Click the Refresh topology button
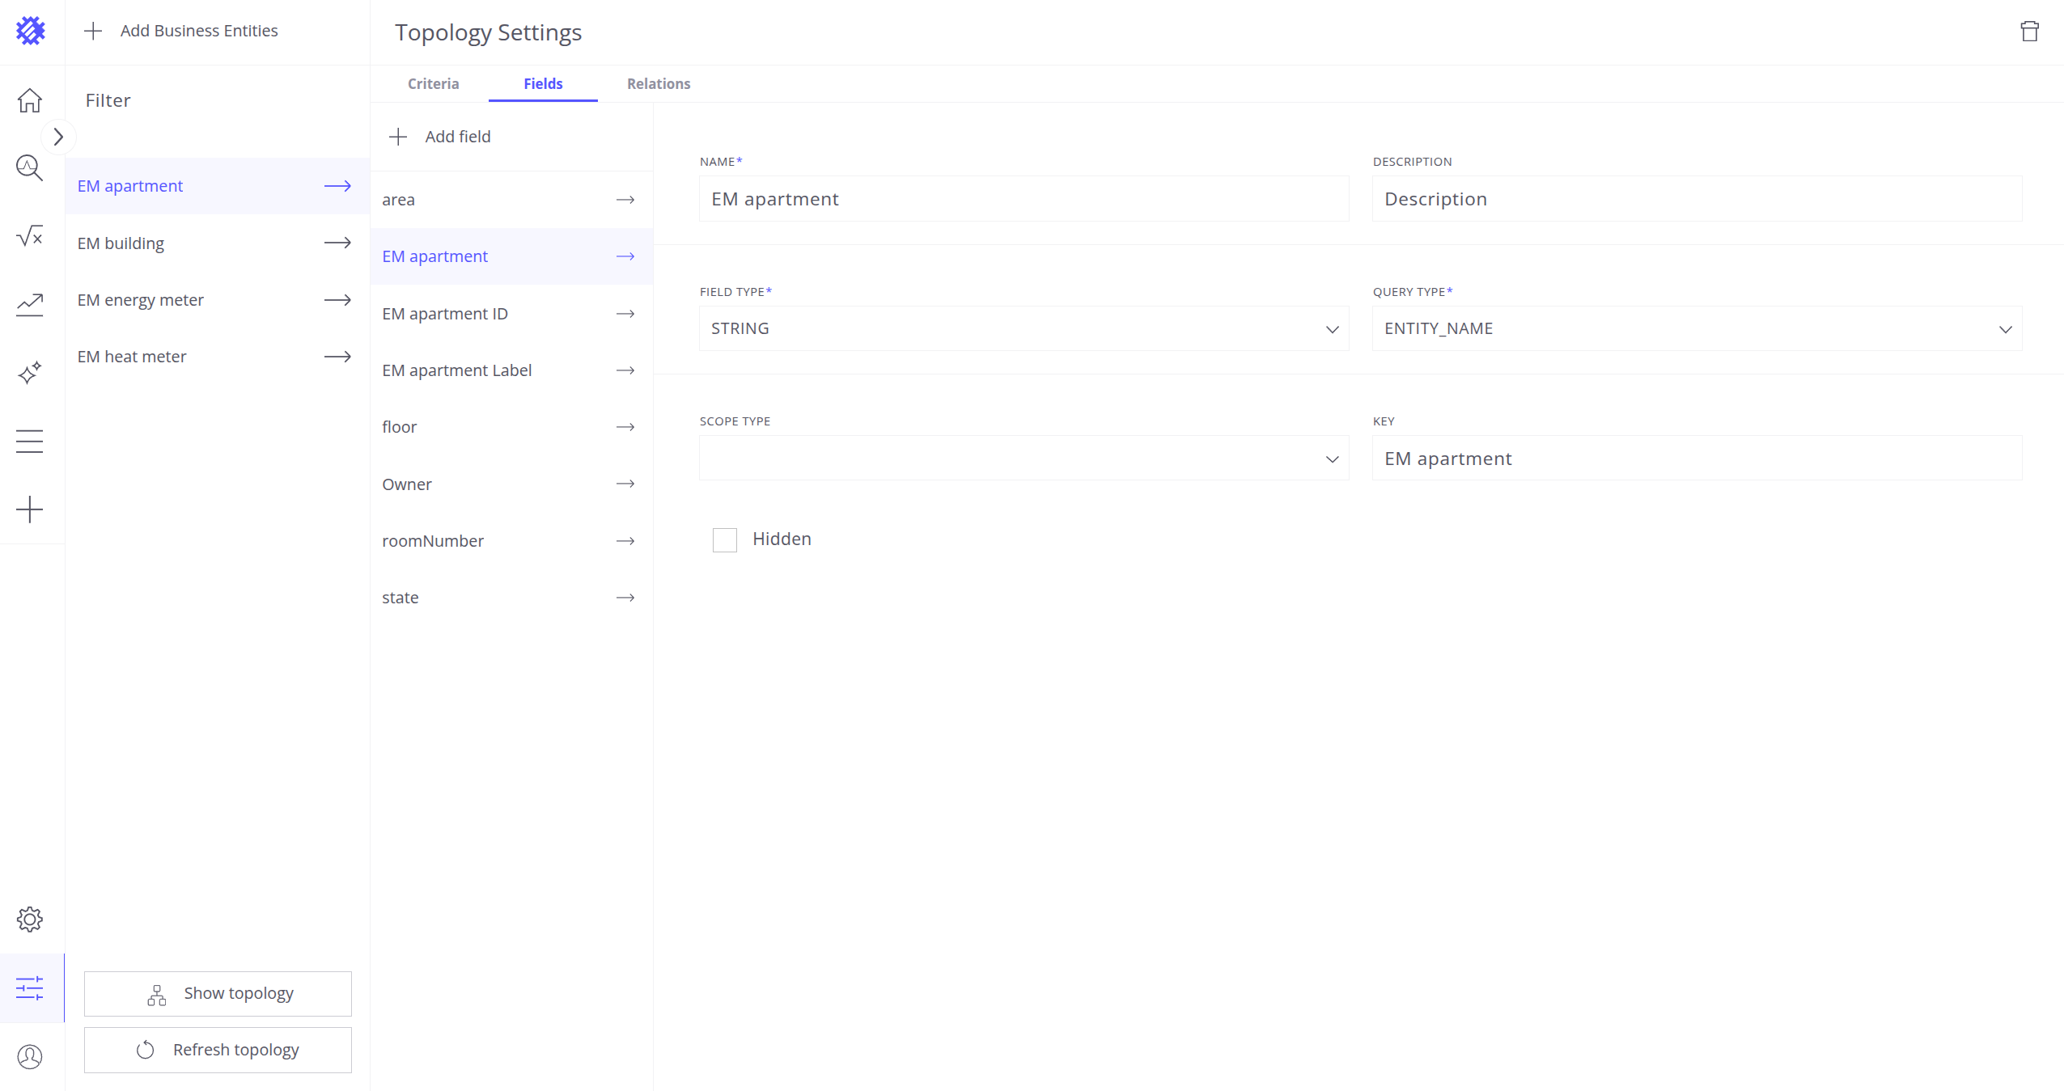 click(218, 1050)
